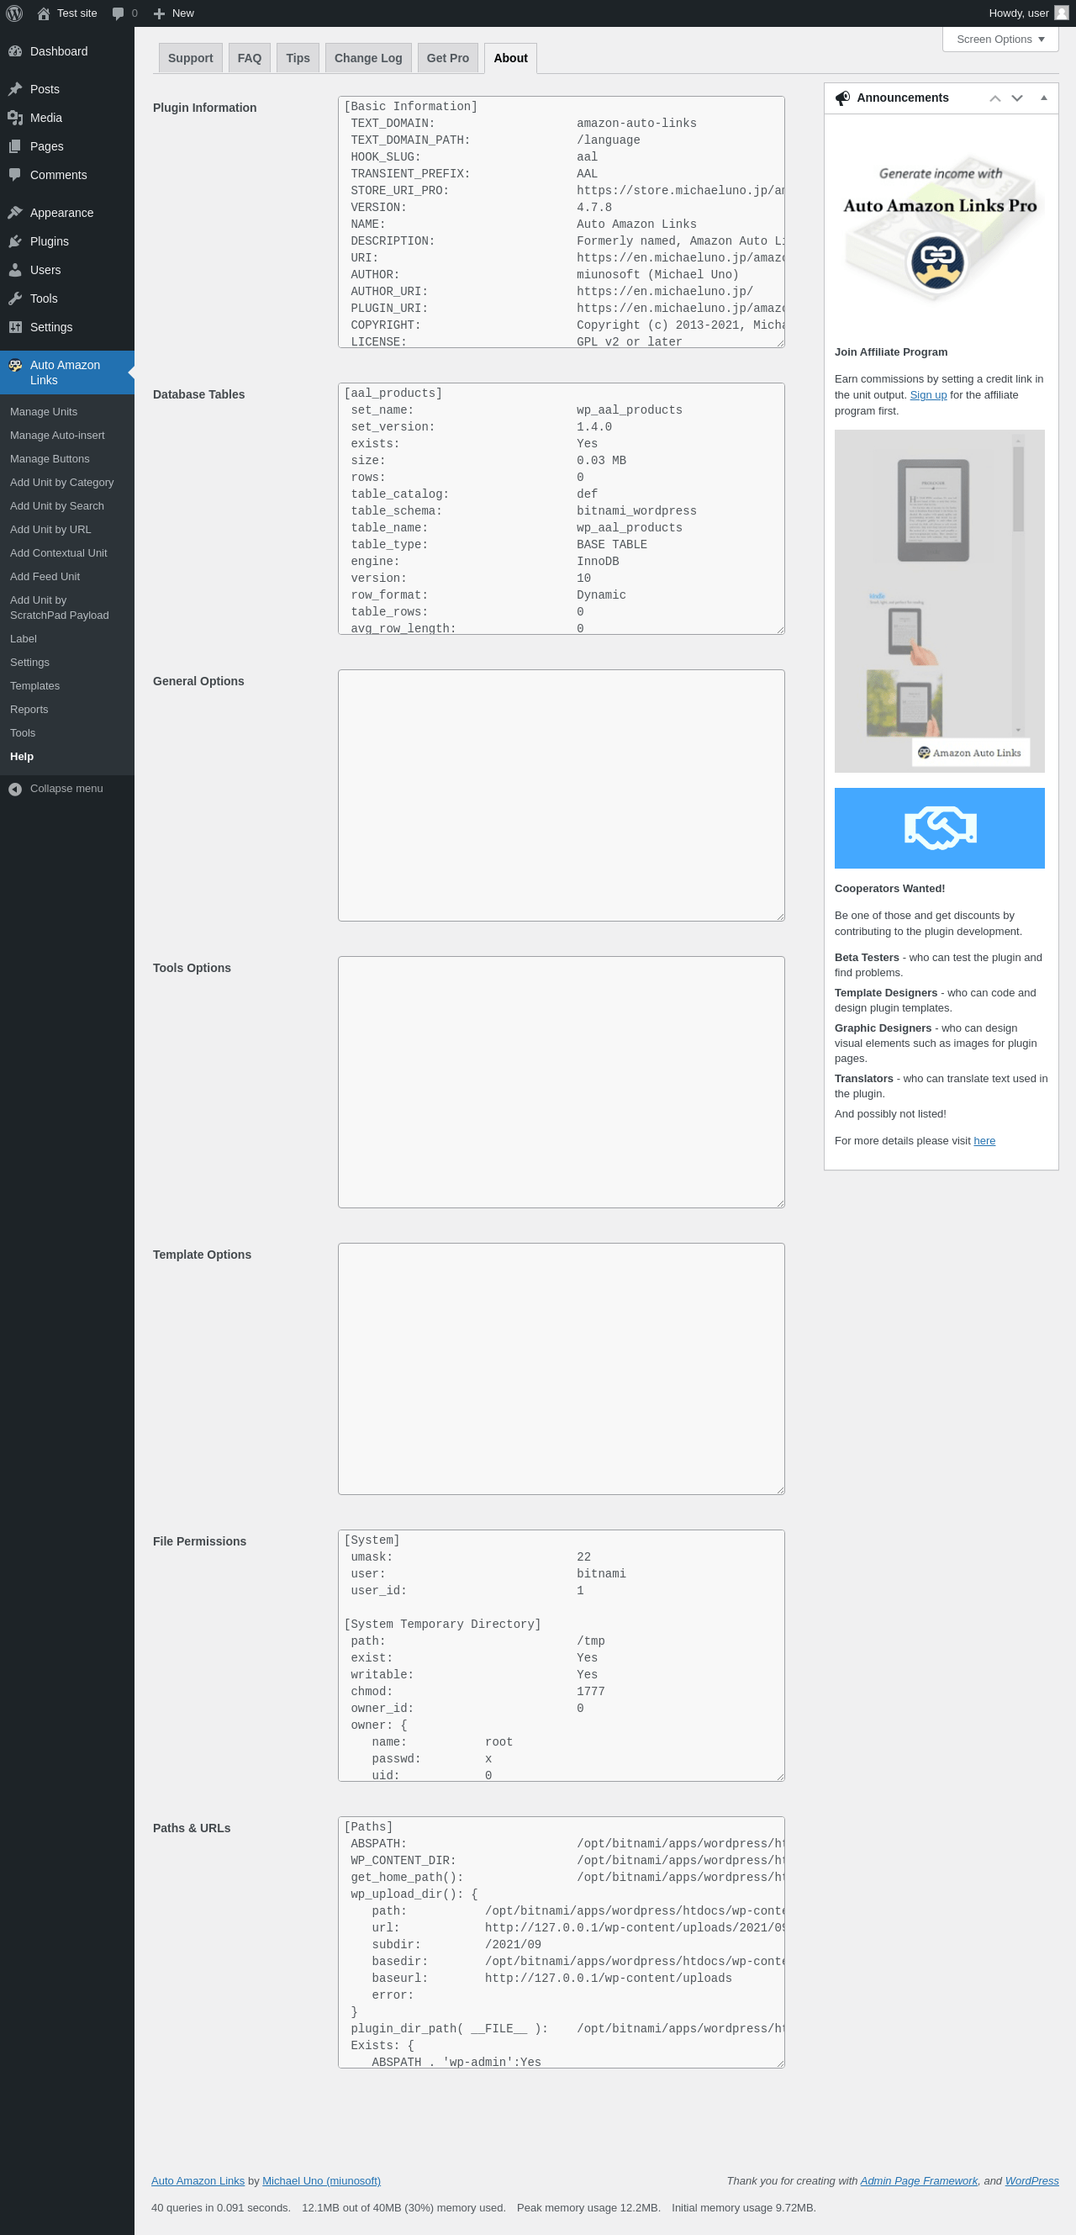Open Add Unit by ScratchPad Payload
The image size is (1076, 2235).
(59, 607)
